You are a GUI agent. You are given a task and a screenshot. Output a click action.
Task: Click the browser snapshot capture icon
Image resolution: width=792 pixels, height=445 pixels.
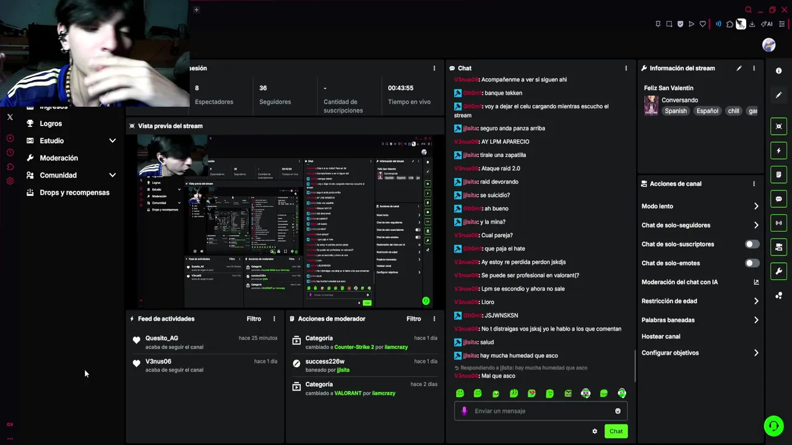coord(669,24)
